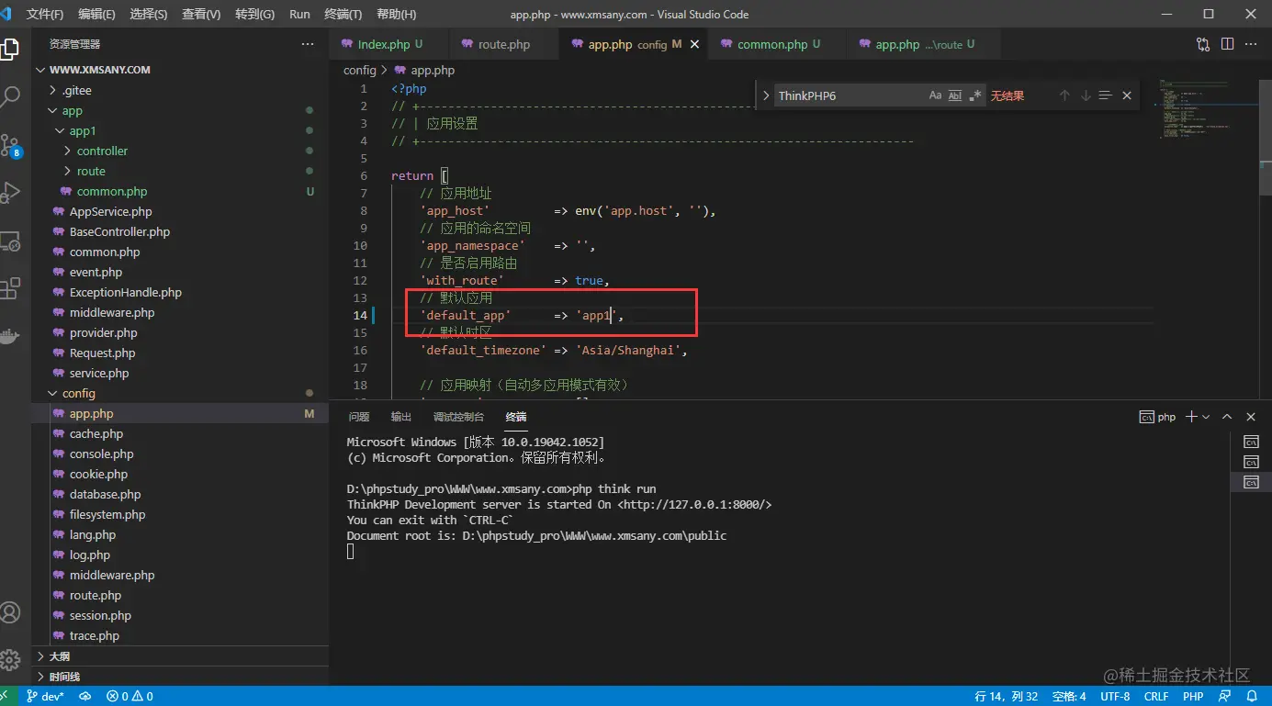The width and height of the screenshot is (1272, 706).
Task: Toggle Match Case in find widget
Action: point(935,95)
